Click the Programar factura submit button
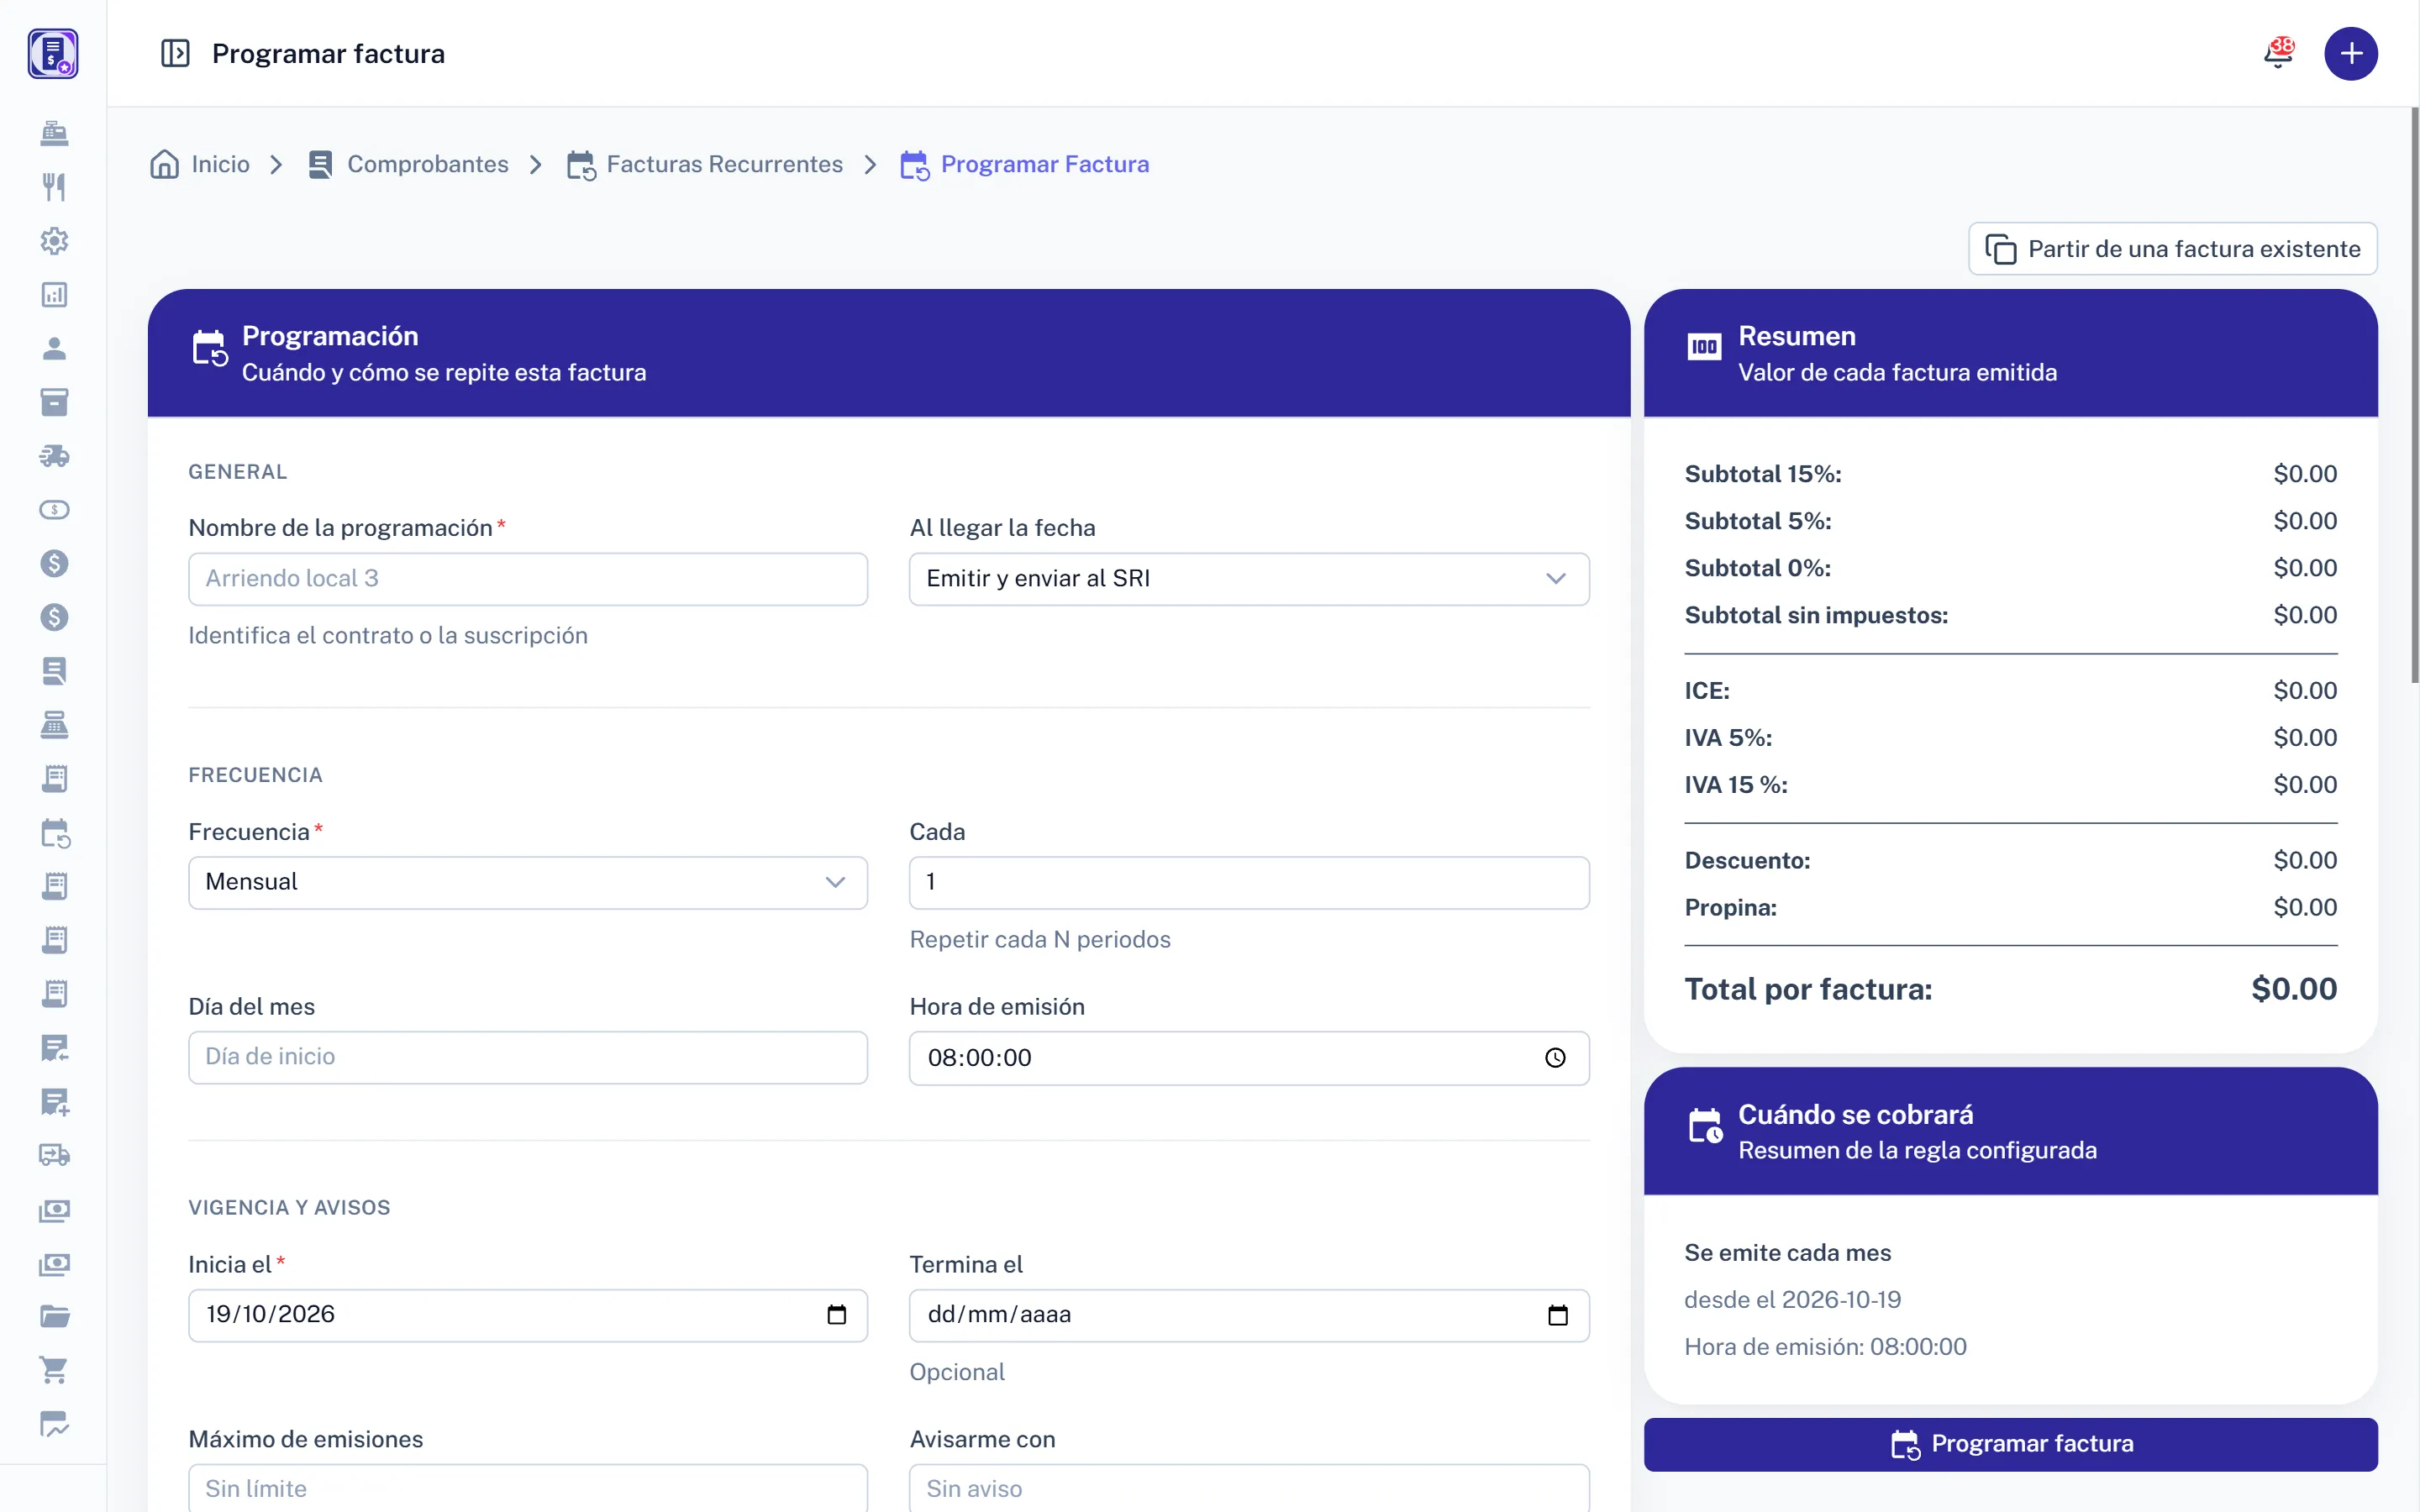The image size is (2420, 1512). [x=2010, y=1444]
